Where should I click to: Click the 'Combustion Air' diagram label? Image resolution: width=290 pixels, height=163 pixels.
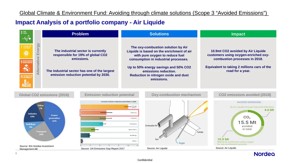[x=151, y=126]
